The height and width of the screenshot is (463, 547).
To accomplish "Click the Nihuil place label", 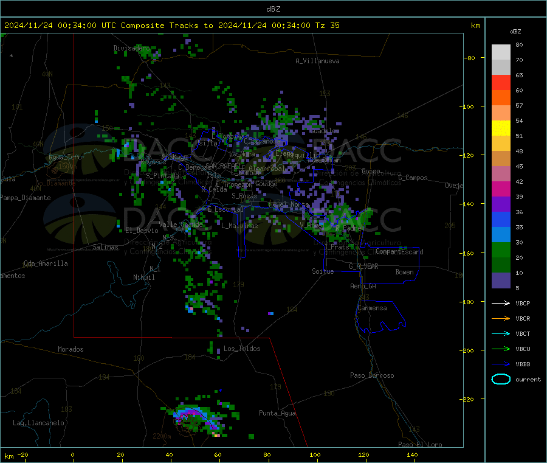I will click(143, 277).
